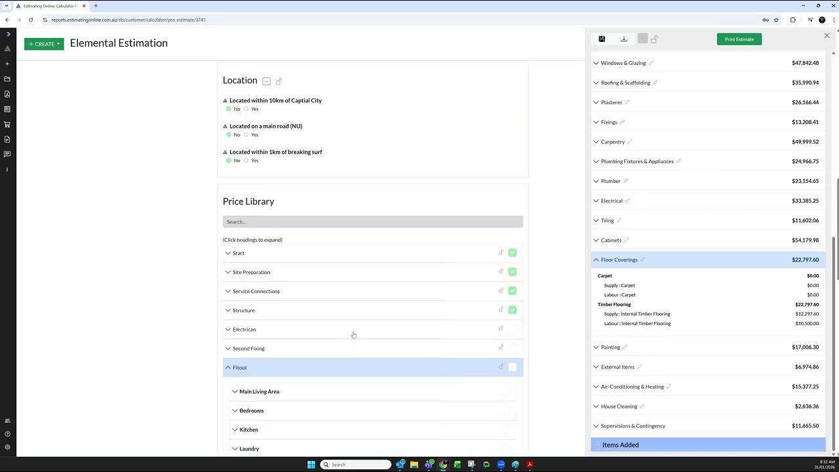The width and height of the screenshot is (839, 472).
Task: Click the lock icon beside Location heading
Action: click(x=279, y=81)
